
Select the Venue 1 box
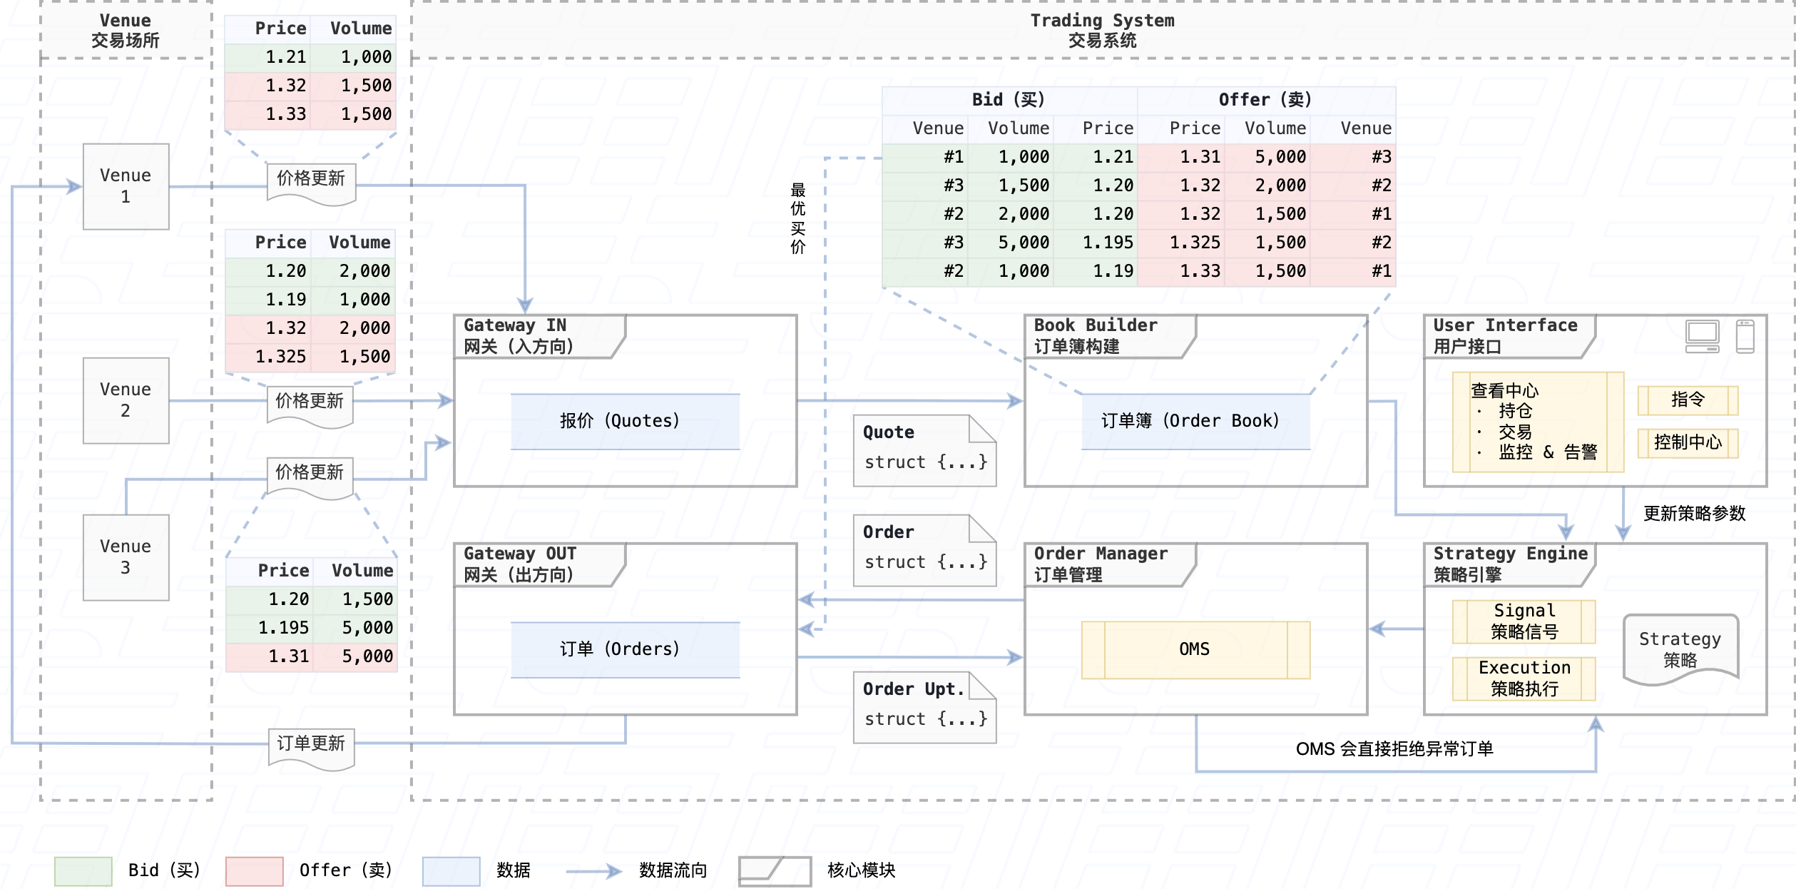126,186
